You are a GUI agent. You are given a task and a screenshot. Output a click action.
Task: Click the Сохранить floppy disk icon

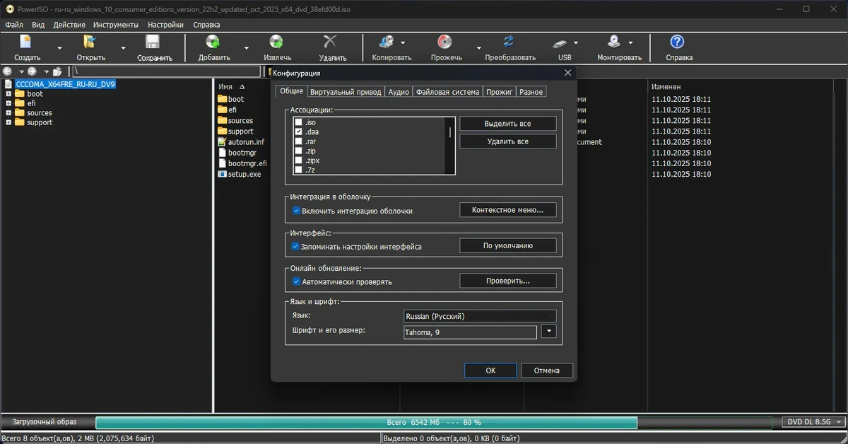[153, 42]
